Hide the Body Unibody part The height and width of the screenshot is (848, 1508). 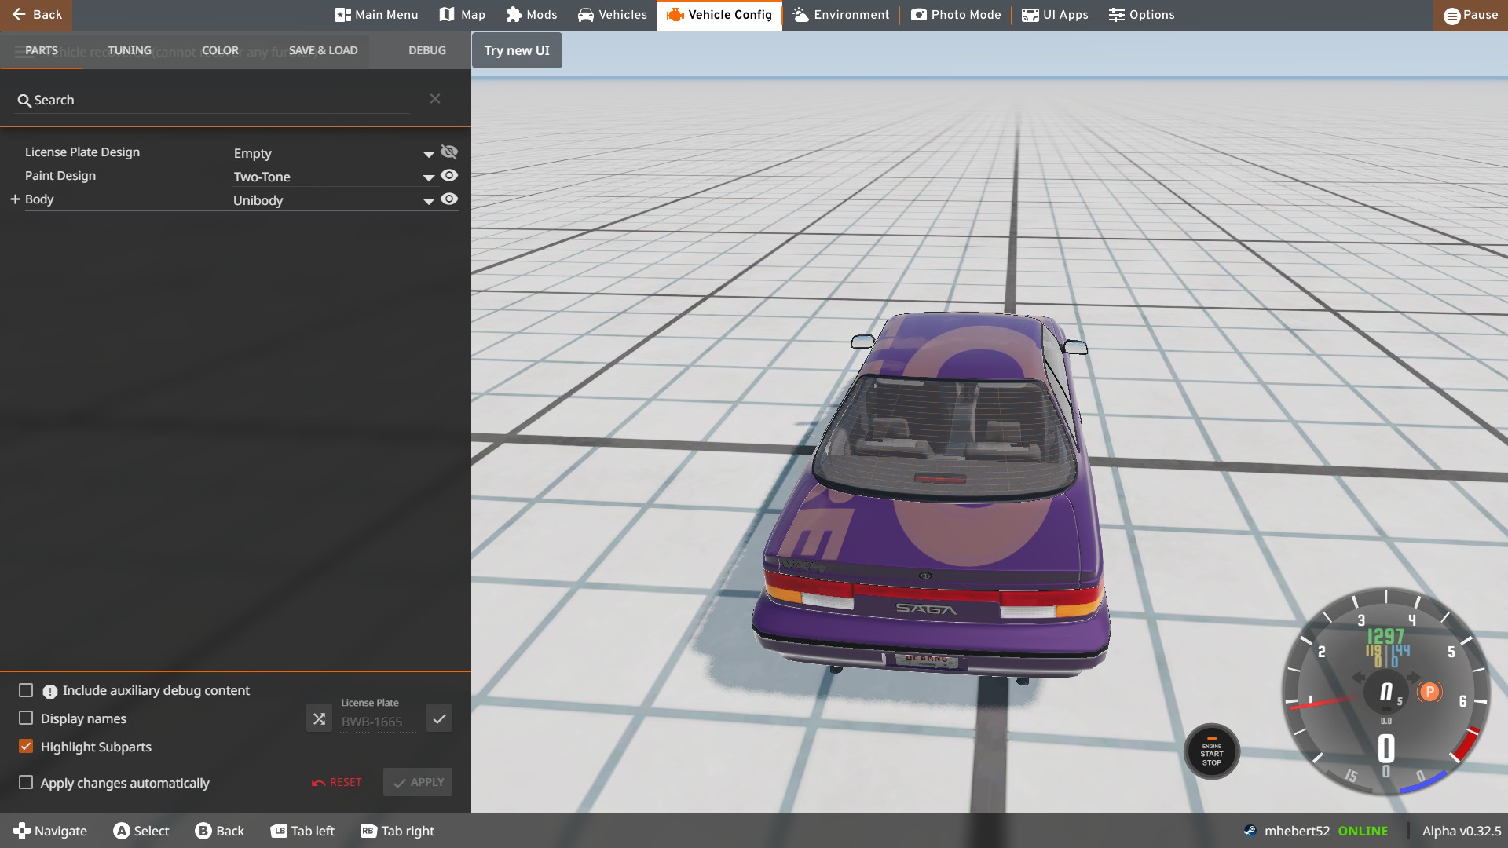(x=449, y=199)
